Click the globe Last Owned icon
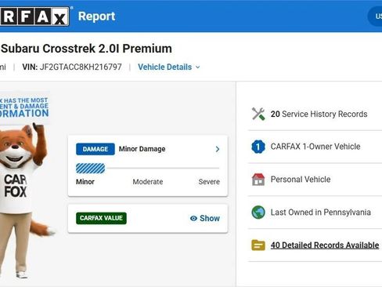Image resolution: width=382 pixels, height=287 pixels. pos(258,213)
